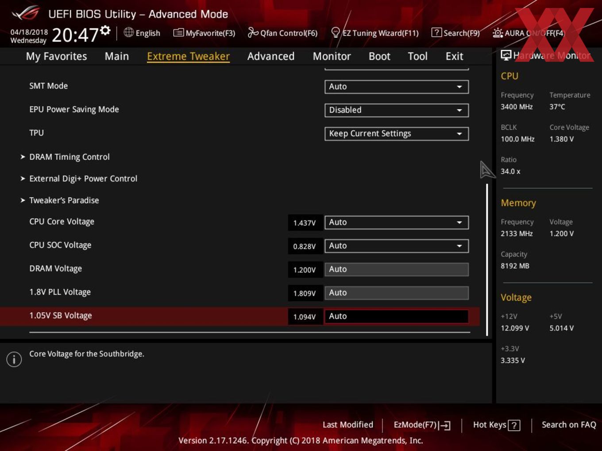This screenshot has height=451, width=602.
Task: Open the Advanced tab
Action: click(271, 56)
